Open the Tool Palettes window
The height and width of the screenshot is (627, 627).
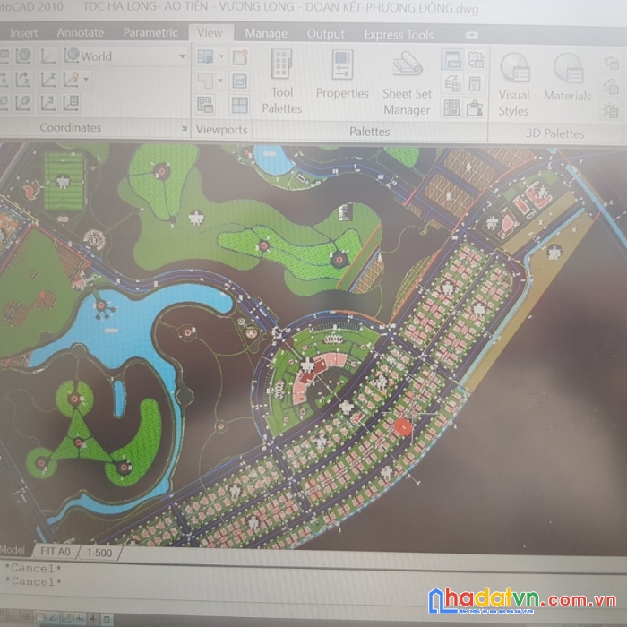coord(282,82)
